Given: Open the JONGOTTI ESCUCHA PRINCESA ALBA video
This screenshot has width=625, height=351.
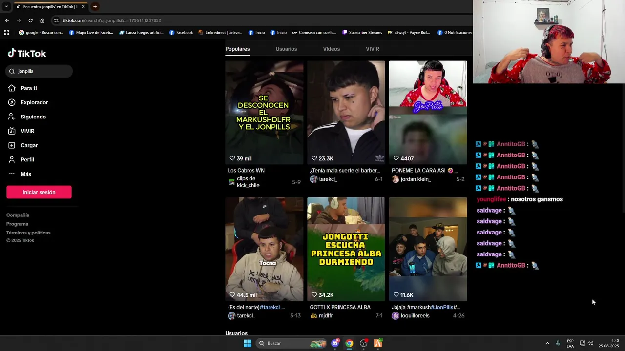Looking at the screenshot, I should coord(346,249).
